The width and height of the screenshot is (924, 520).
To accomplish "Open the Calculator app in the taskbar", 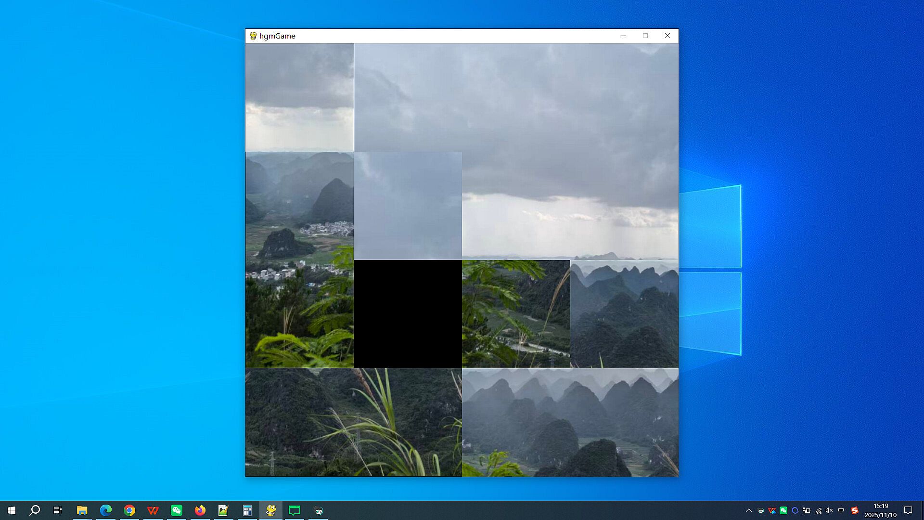I will (247, 510).
